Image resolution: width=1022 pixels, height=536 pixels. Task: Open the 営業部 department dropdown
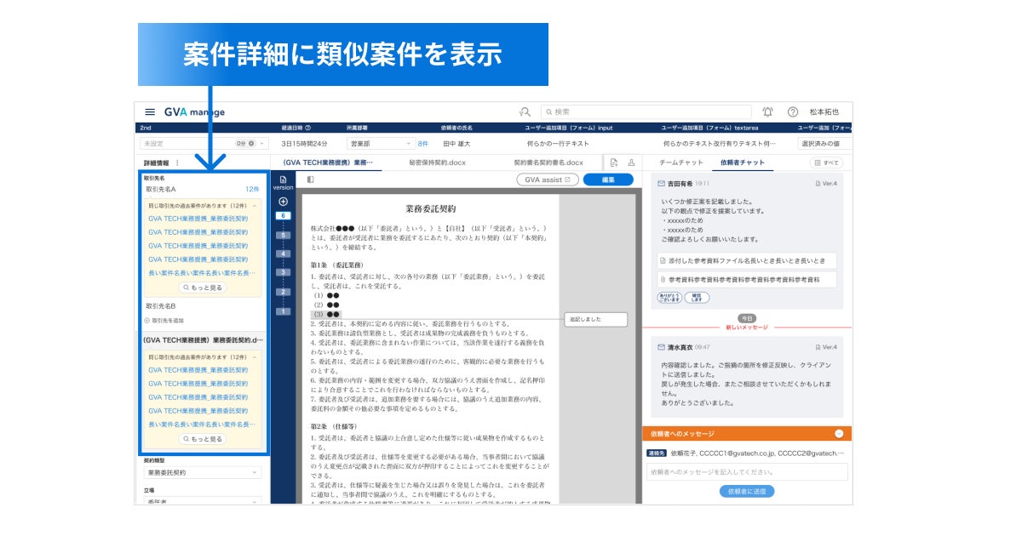(378, 144)
